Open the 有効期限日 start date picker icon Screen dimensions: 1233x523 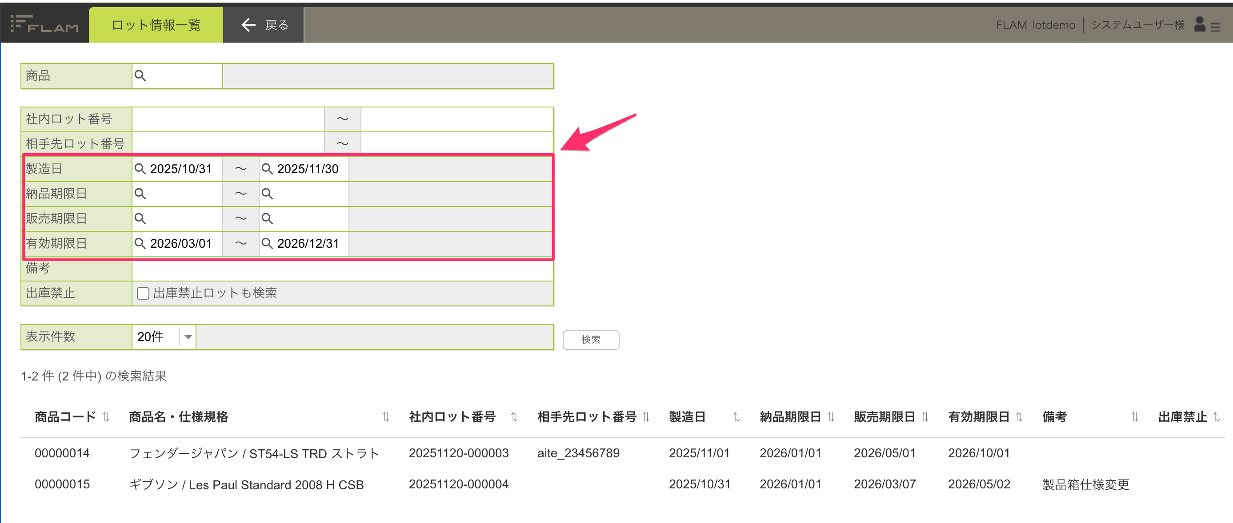140,243
